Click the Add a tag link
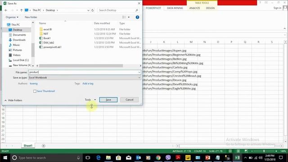Image resolution: width=288 pixels, height=162 pixels. pos(88,84)
